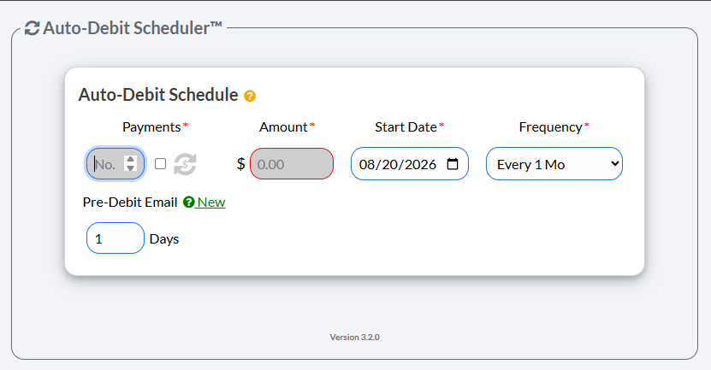The width and height of the screenshot is (711, 370).
Task: Click the Frequency required field label
Action: click(554, 127)
